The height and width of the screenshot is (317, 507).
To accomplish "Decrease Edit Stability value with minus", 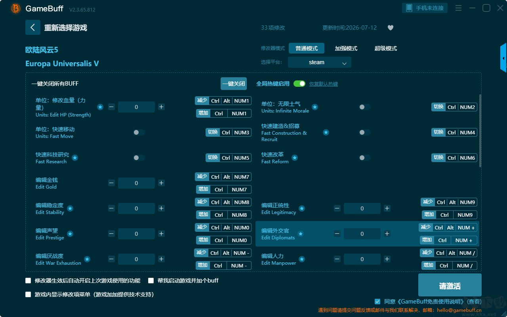I will click(111, 208).
